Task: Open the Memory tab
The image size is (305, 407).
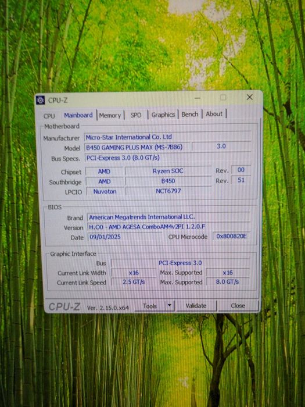Action: pyautogui.click(x=110, y=116)
